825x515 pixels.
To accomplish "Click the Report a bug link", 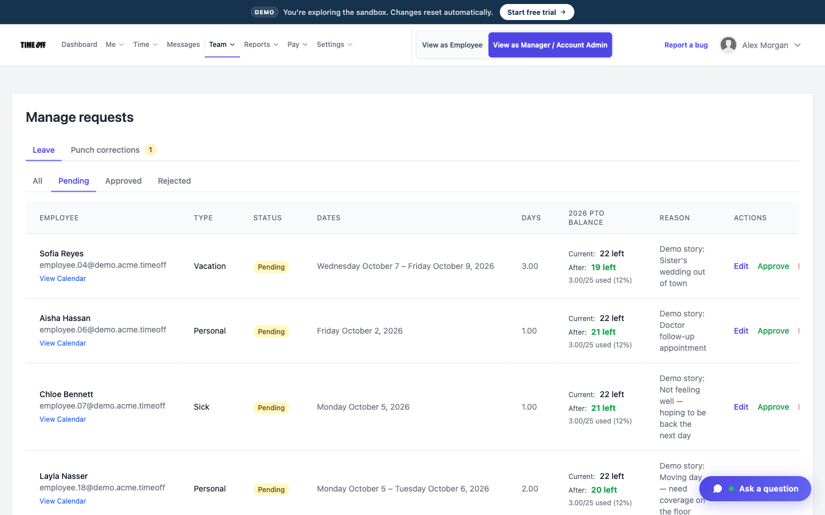I will [686, 45].
